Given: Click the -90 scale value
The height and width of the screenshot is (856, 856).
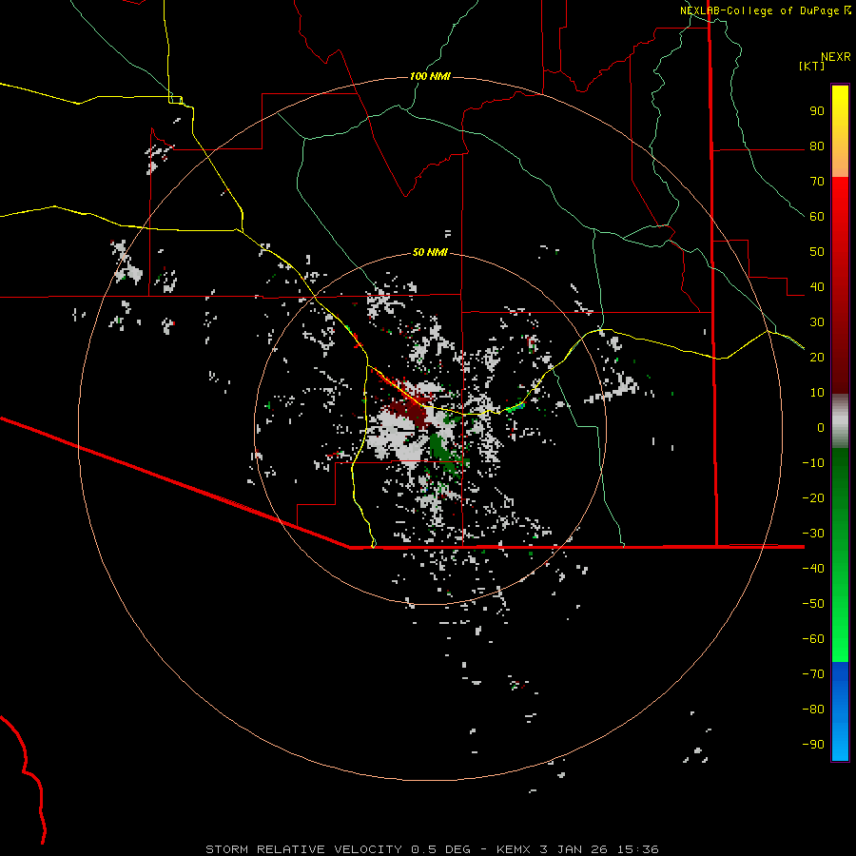Looking at the screenshot, I should pyautogui.click(x=813, y=744).
